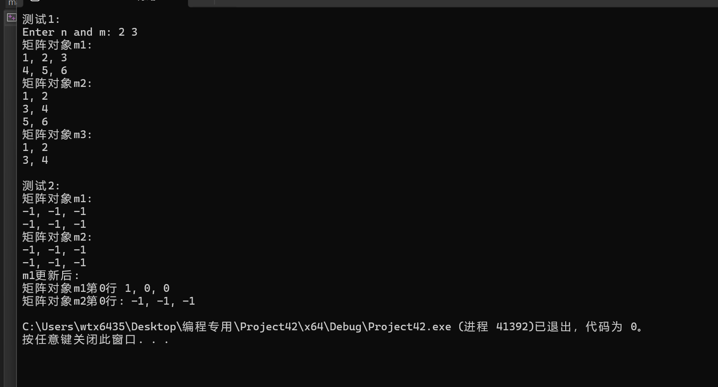The width and height of the screenshot is (718, 387).
Task: Click the 'Enter n and m: 2 3' line
Action: [x=80, y=32]
